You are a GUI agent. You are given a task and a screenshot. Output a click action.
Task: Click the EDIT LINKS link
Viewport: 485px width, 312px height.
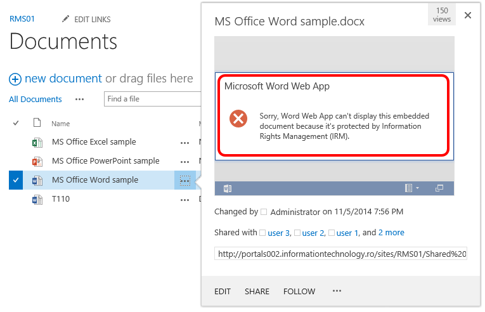click(92, 20)
